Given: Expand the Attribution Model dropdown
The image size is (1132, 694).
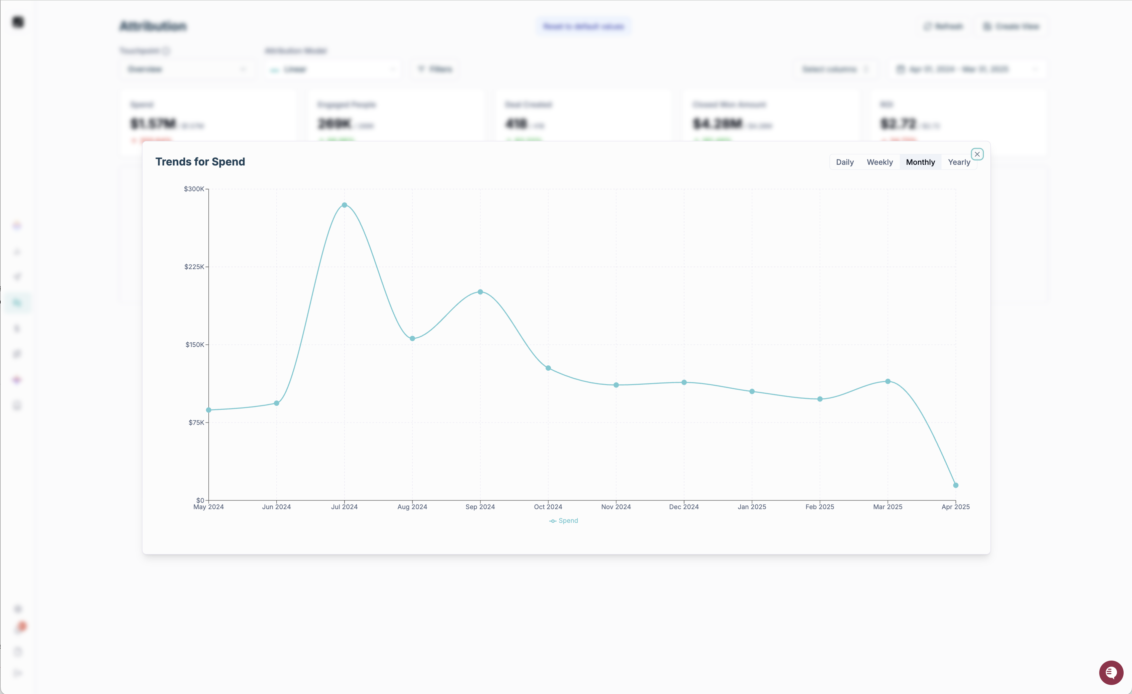Looking at the screenshot, I should pos(332,69).
